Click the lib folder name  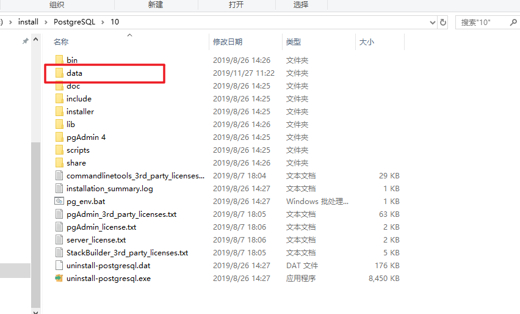71,125
